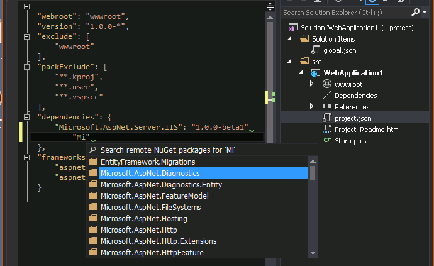Click the suggestion list scrollbar thumb
The height and width of the screenshot is (266, 434).
pyautogui.click(x=313, y=173)
